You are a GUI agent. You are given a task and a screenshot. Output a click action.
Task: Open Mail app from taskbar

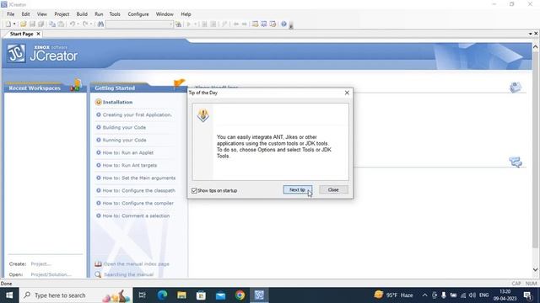click(220, 295)
